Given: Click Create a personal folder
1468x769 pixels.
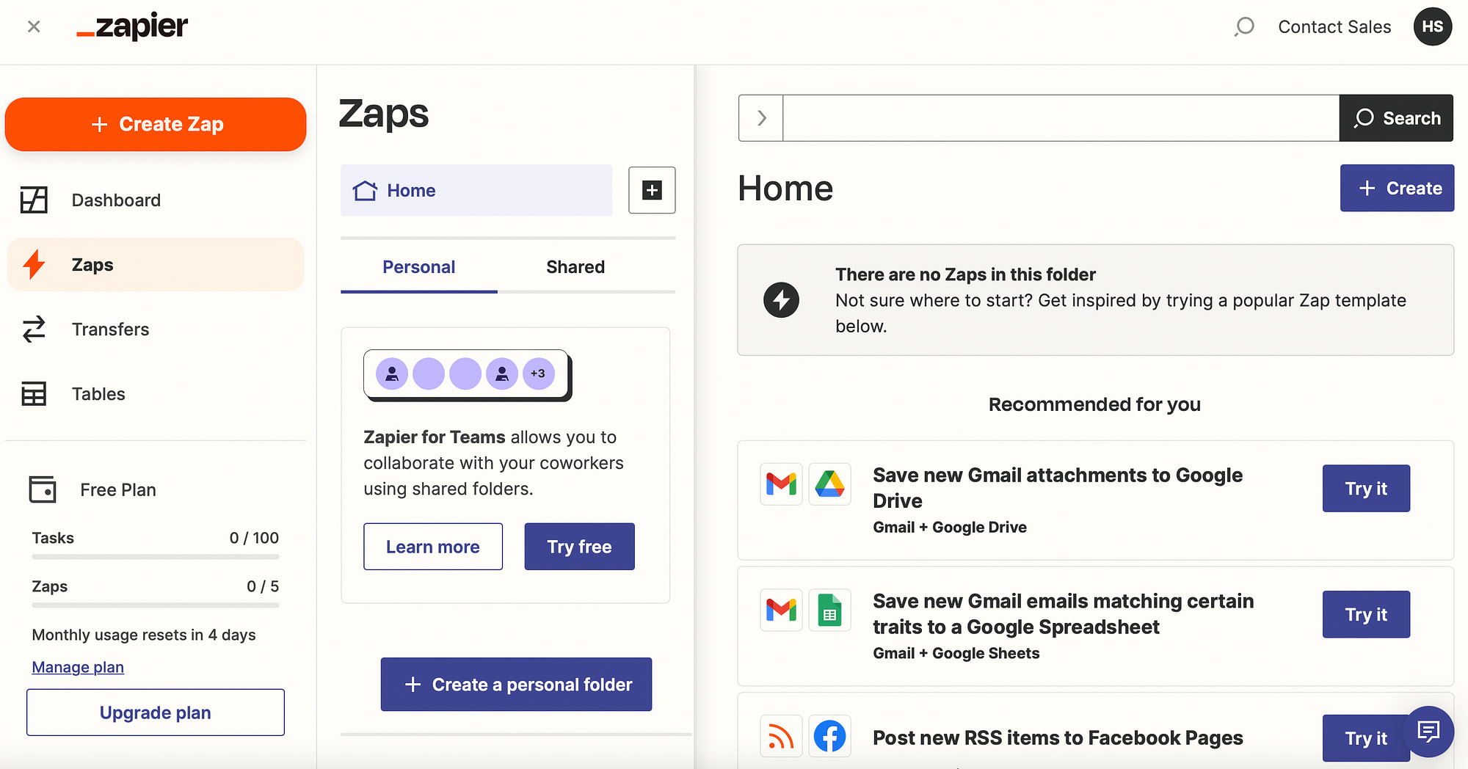Looking at the screenshot, I should point(516,685).
